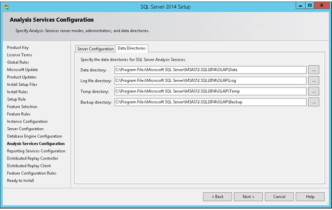This screenshot has height=210, width=332.
Task: Go to the Next setup page
Action: [248, 197]
